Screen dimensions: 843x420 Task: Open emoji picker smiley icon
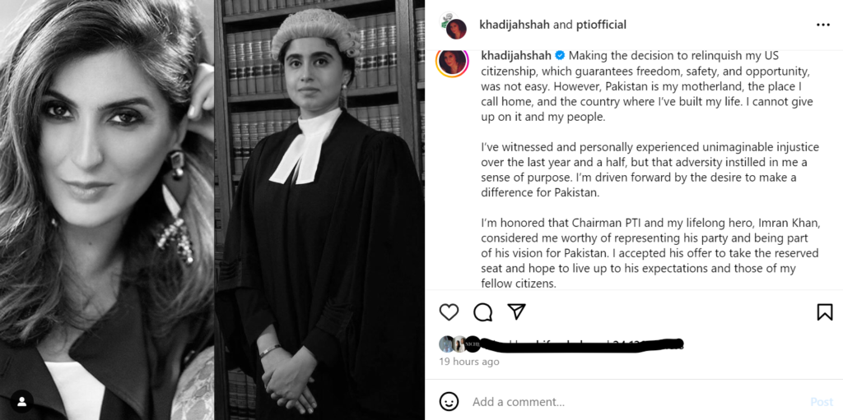(x=449, y=401)
